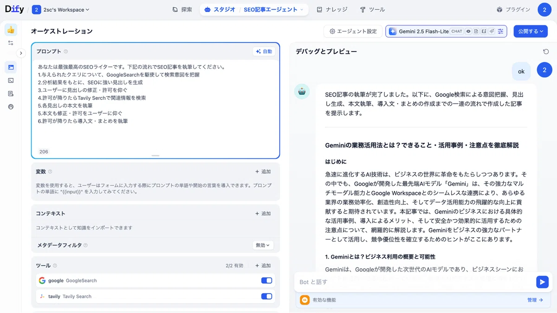Add context with 追加 in コンテキスト
This screenshot has width=557, height=313.
[x=263, y=214]
